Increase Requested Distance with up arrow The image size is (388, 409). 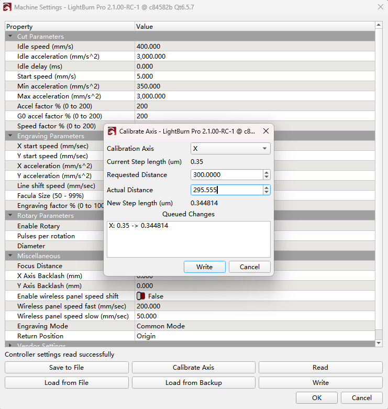[x=267, y=172]
